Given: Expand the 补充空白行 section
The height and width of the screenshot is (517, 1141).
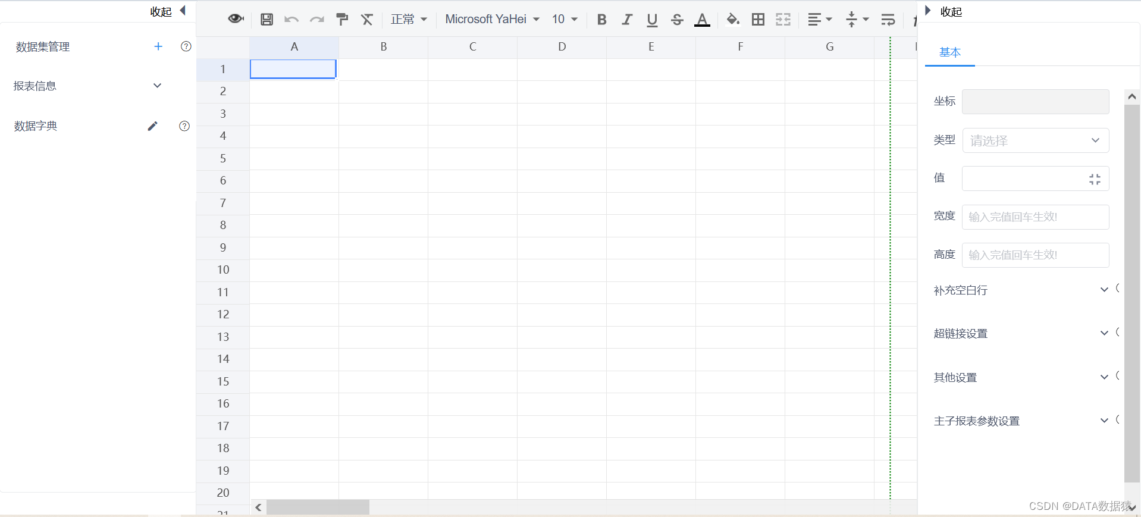Looking at the screenshot, I should (x=1104, y=290).
